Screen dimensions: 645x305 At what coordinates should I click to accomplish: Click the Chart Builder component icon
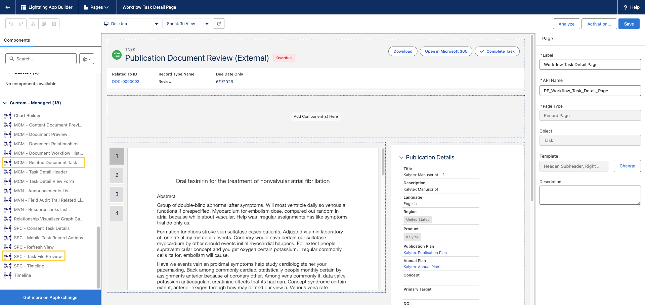tap(8, 116)
